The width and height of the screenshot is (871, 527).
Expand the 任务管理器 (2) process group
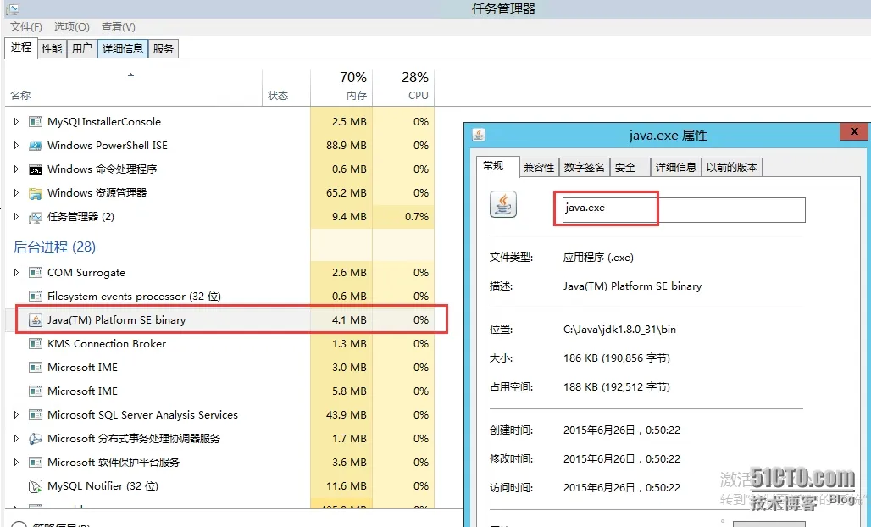[16, 217]
